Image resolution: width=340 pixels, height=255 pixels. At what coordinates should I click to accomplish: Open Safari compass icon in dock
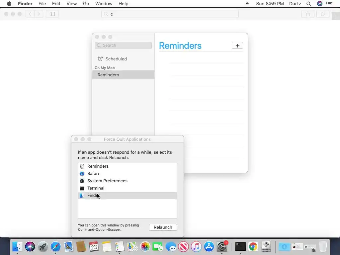pyautogui.click(x=55, y=247)
